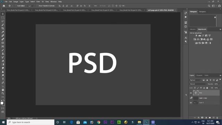The width and height of the screenshot is (222, 125).
Task: Toggle visibility of Layer 1 copy
Action: [x=191, y=98]
